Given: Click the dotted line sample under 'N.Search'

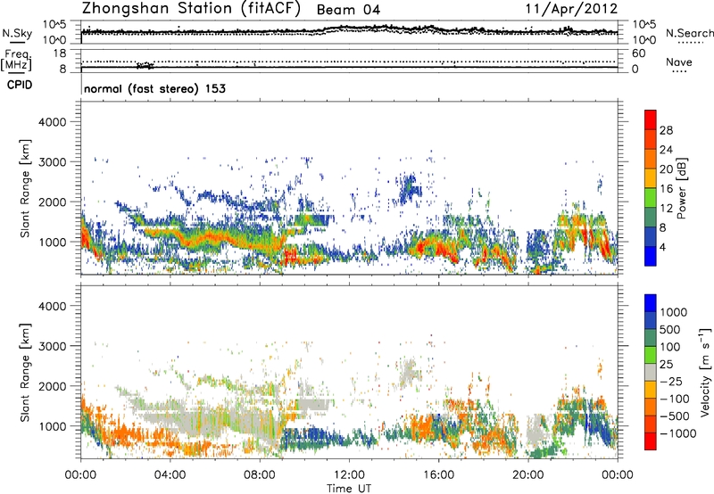Looking at the screenshot, I should 690,43.
